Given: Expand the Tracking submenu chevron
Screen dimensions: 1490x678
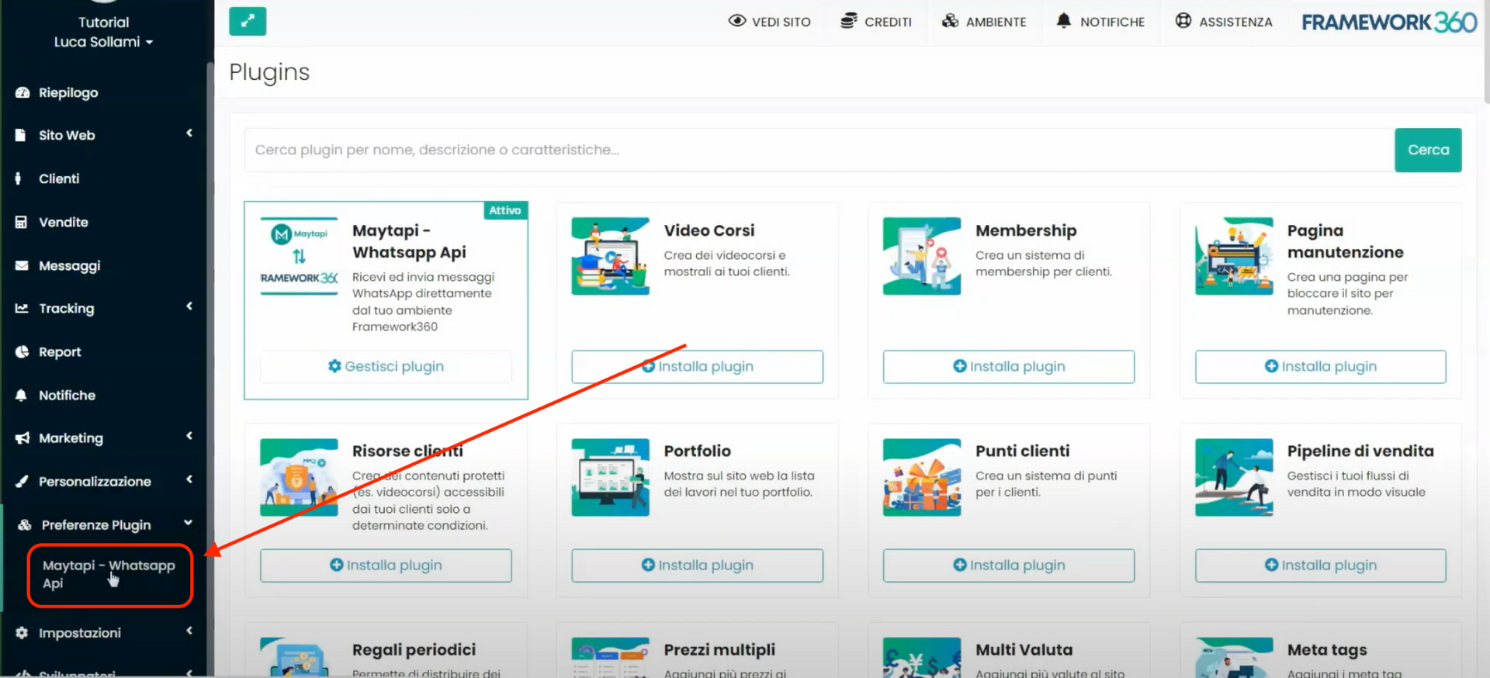Looking at the screenshot, I should pyautogui.click(x=189, y=306).
